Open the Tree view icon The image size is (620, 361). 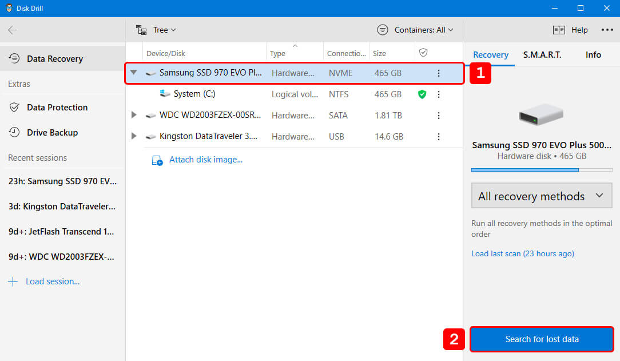tap(141, 30)
